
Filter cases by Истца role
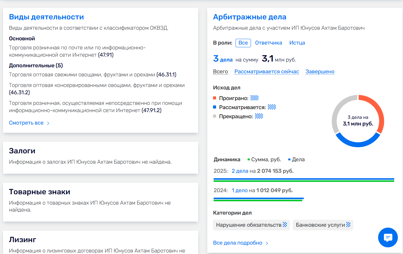click(x=297, y=43)
